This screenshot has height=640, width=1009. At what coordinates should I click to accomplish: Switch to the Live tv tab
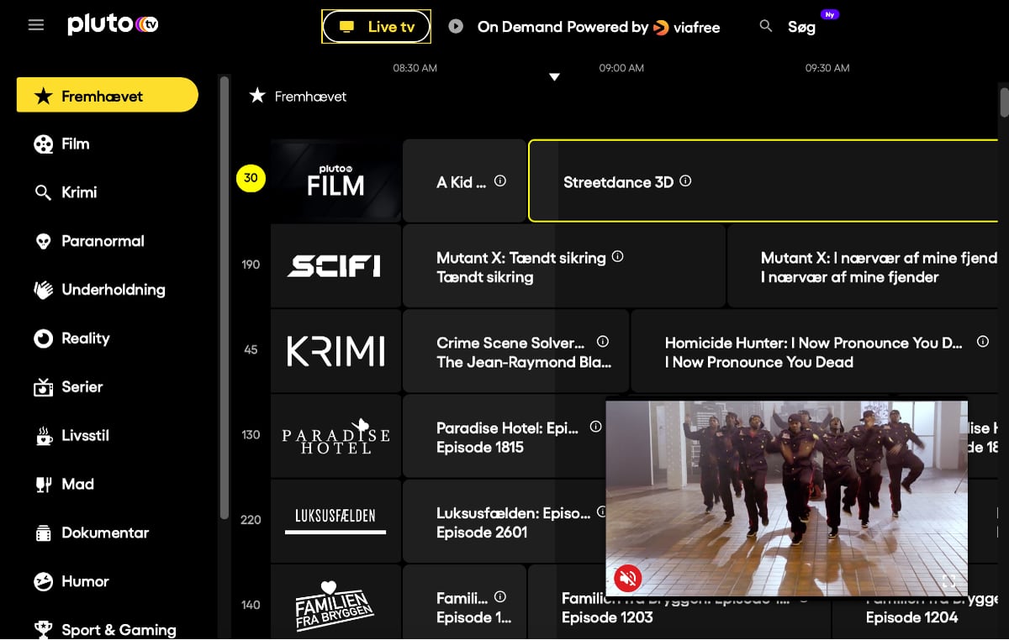[376, 27]
